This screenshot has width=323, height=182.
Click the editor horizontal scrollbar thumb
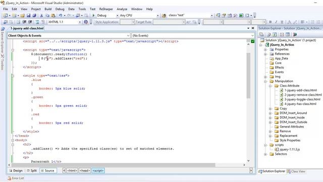coord(113,165)
